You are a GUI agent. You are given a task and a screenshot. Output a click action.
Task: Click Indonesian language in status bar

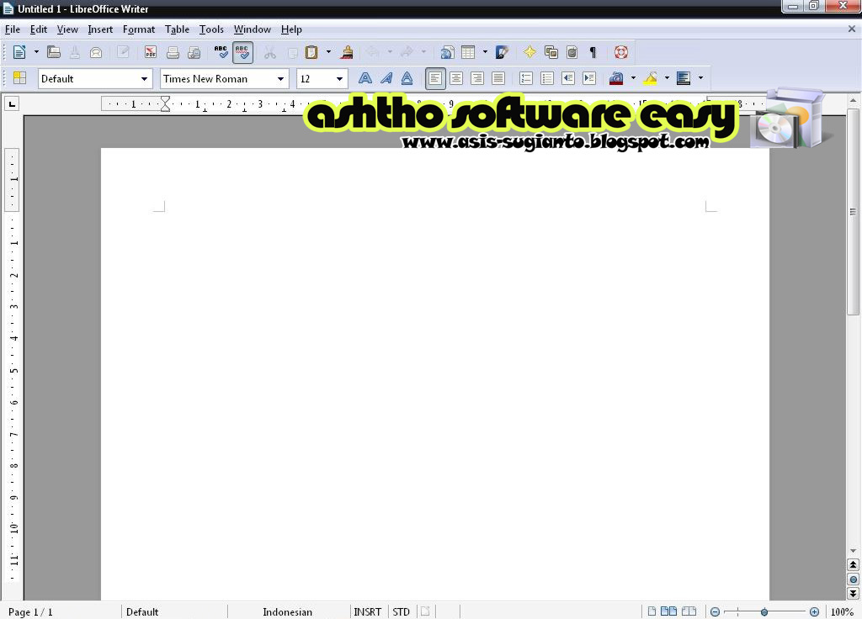tap(288, 611)
